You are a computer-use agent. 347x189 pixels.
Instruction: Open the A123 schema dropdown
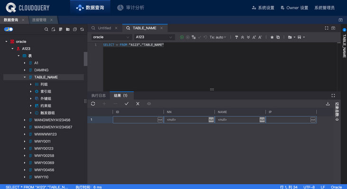(x=154, y=37)
